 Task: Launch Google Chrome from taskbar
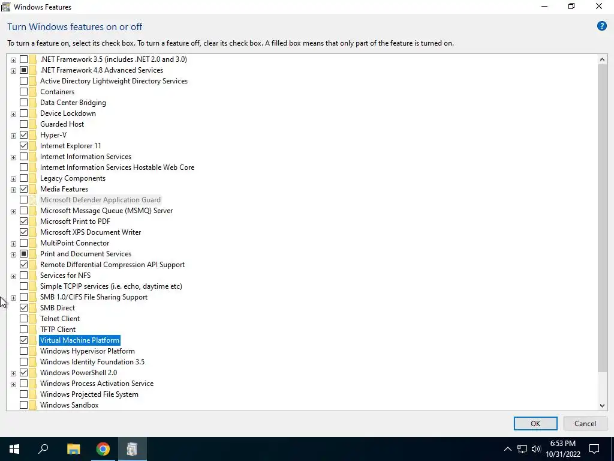pyautogui.click(x=103, y=449)
